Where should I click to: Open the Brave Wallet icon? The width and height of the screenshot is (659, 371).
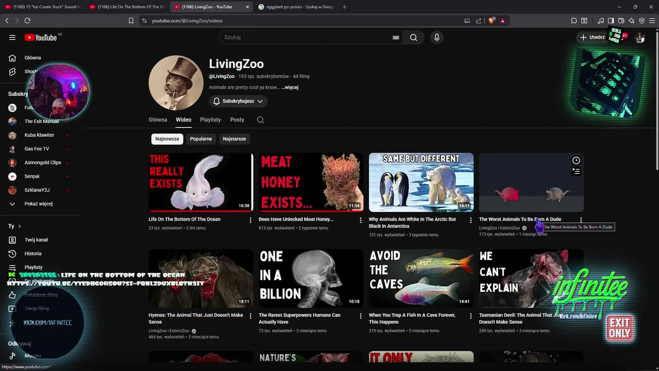pos(621,21)
